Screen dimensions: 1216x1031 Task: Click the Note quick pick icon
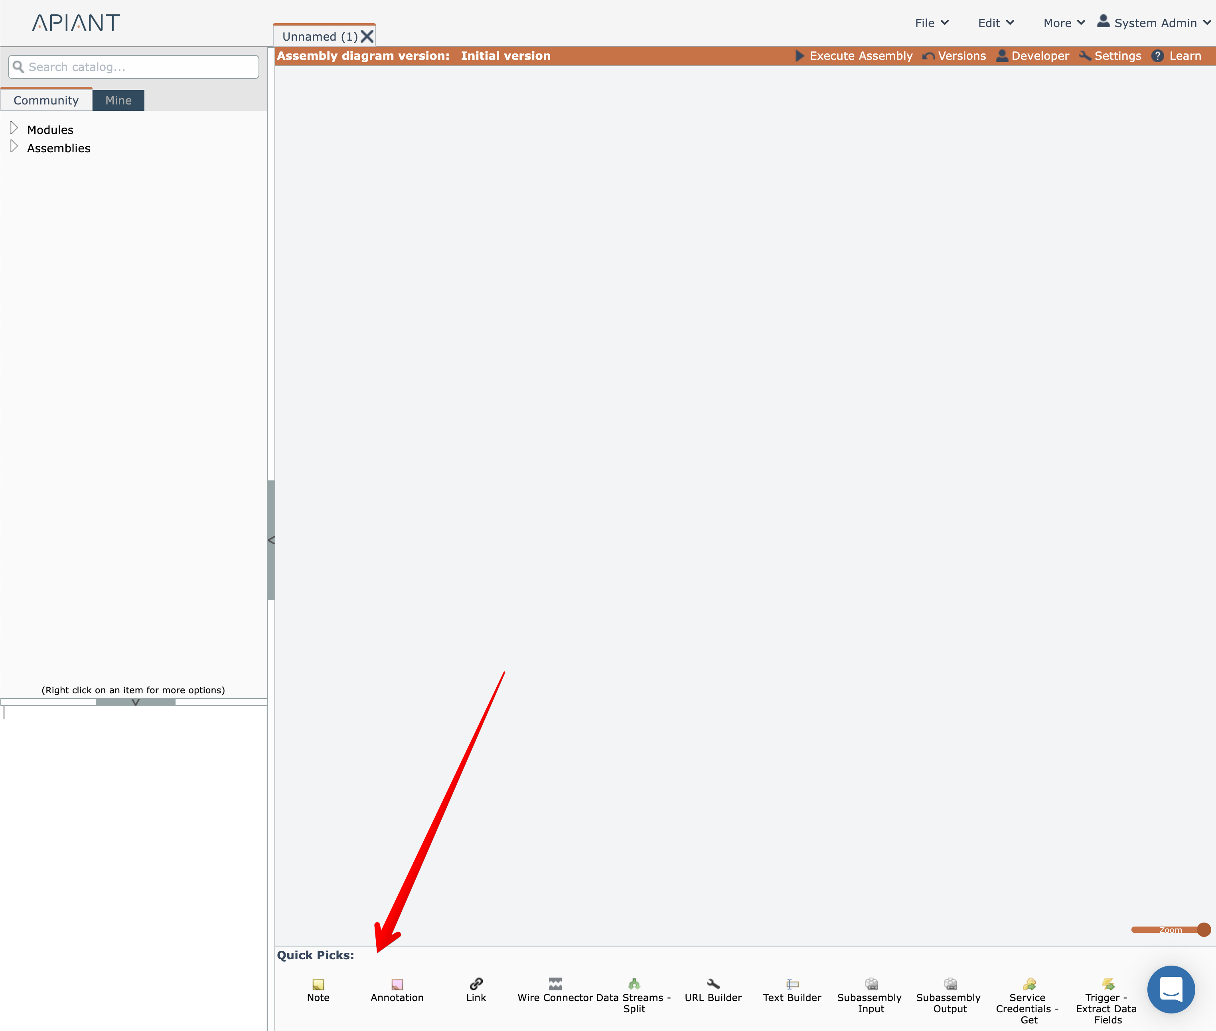(x=318, y=984)
